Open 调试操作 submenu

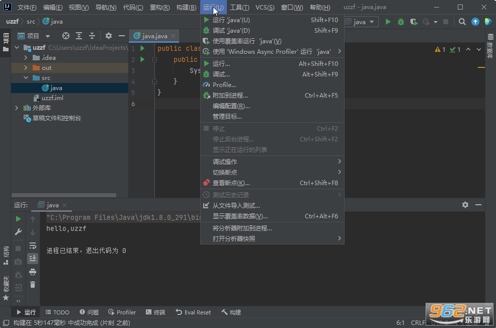pos(272,161)
